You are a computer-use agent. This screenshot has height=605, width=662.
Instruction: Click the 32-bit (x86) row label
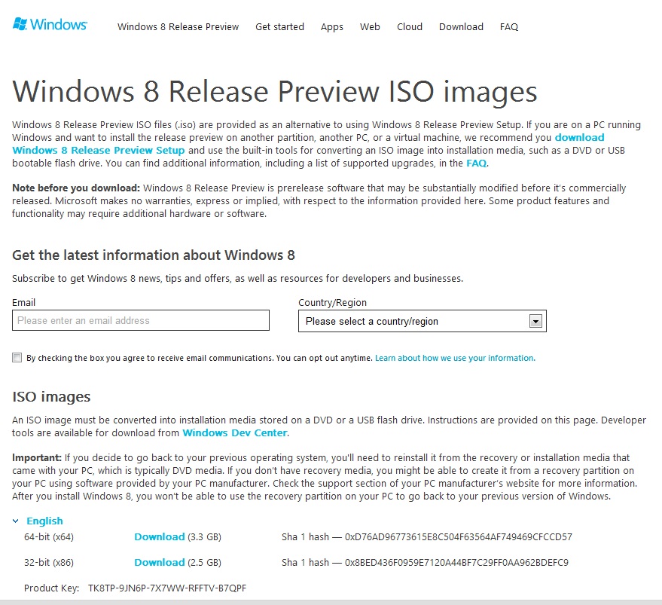tap(49, 562)
